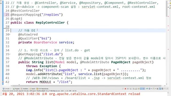Switch to the Search tab
Image resolution: width=171 pixels, height=96 pixels.
[32, 89]
